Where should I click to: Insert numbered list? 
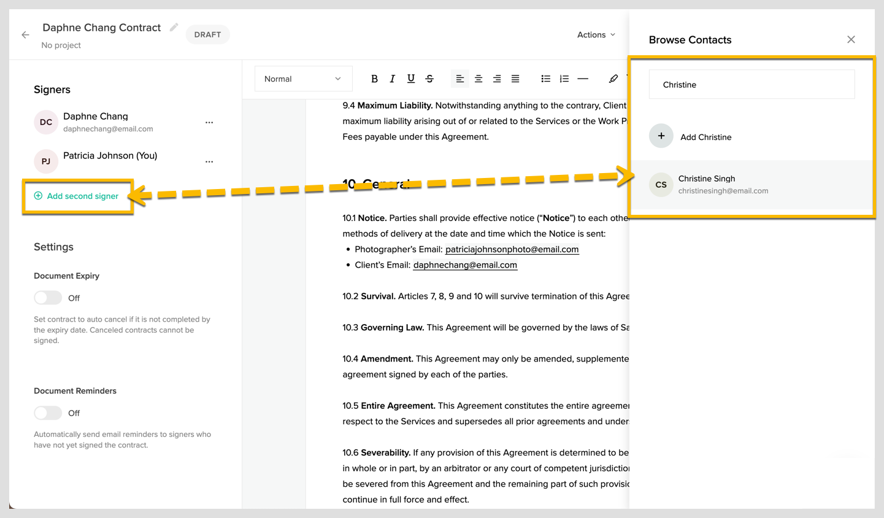(x=564, y=79)
